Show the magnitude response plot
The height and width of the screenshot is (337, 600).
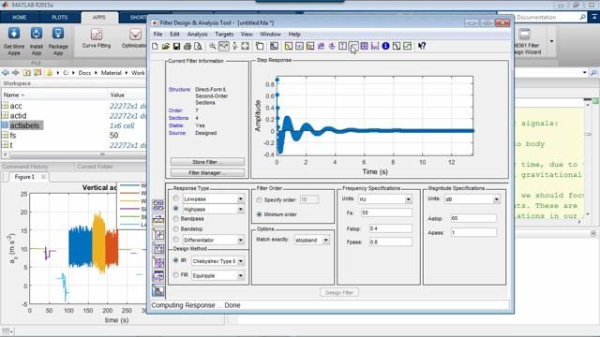point(289,46)
